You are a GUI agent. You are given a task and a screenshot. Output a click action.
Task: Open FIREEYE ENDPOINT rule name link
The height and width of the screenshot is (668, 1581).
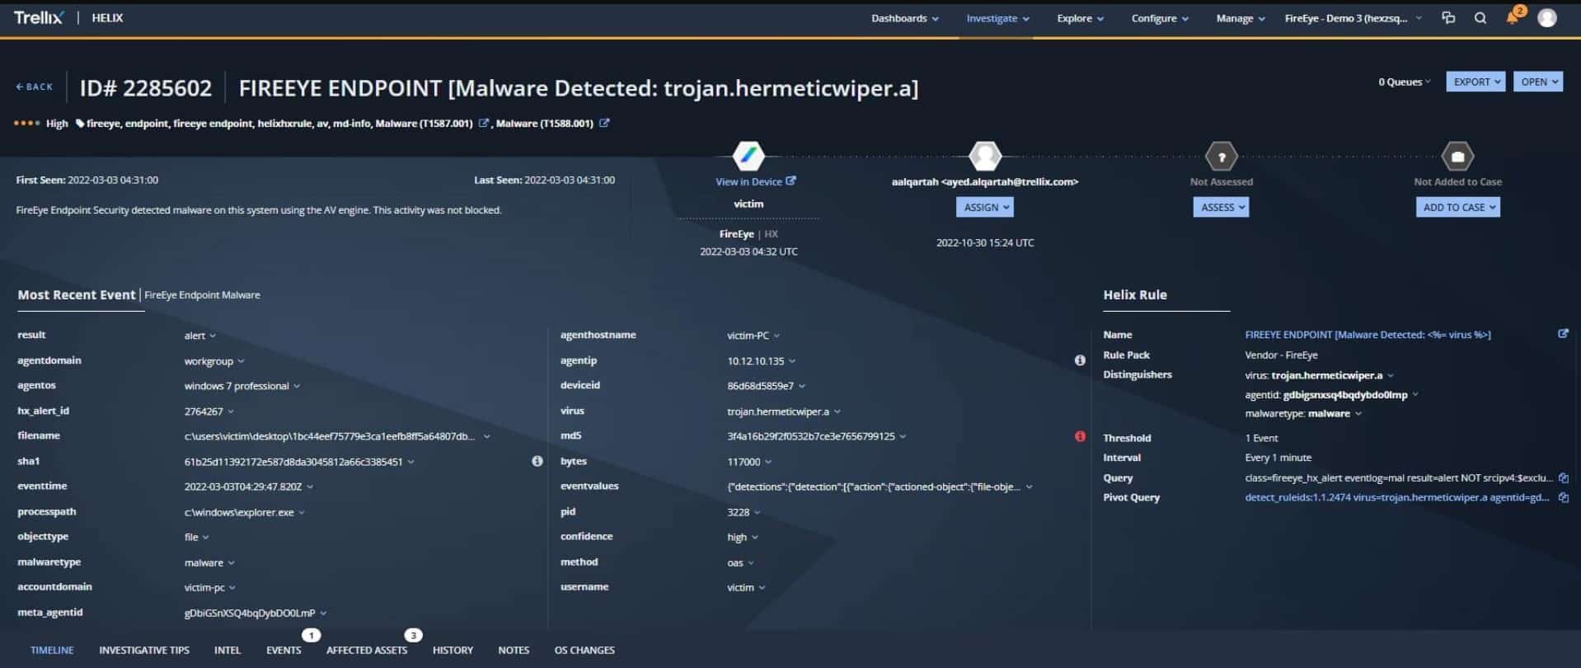click(1368, 335)
